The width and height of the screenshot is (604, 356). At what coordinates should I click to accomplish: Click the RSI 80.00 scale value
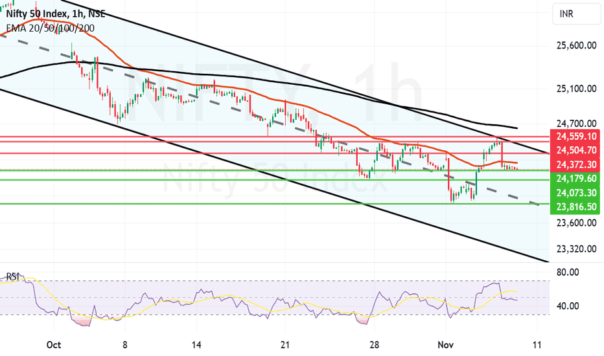[x=568, y=273]
